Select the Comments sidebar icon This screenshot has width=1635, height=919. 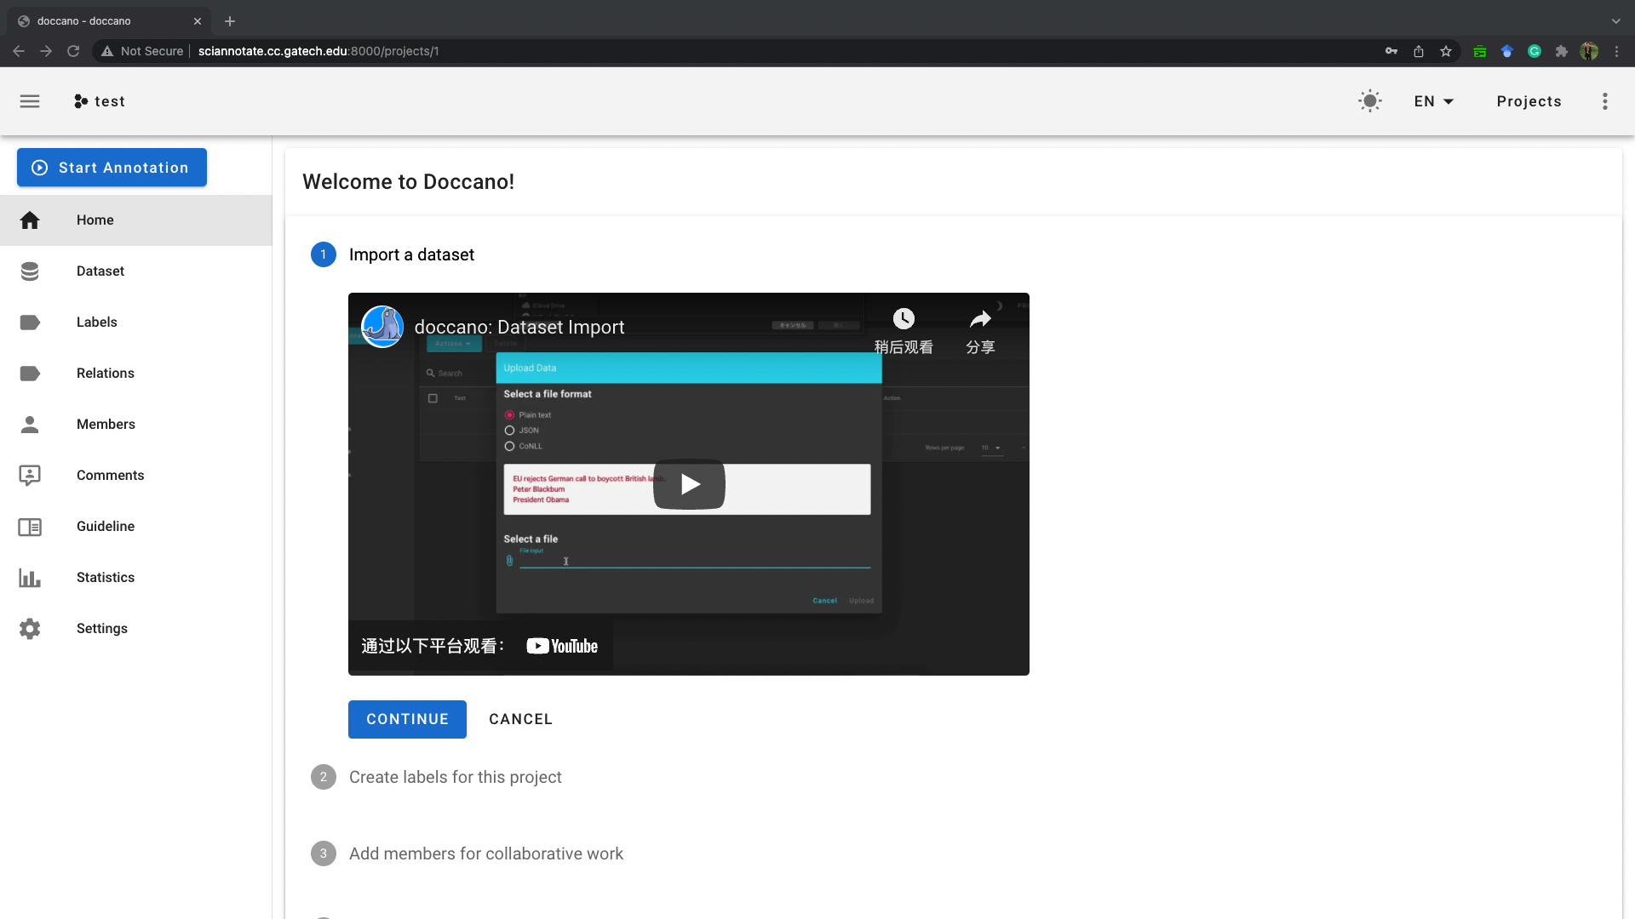[x=31, y=475]
